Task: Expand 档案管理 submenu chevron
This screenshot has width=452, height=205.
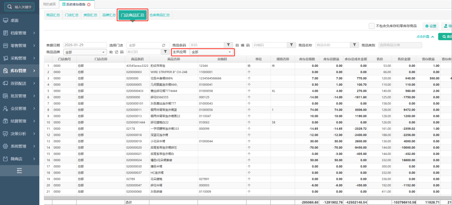Action: [x=34, y=33]
